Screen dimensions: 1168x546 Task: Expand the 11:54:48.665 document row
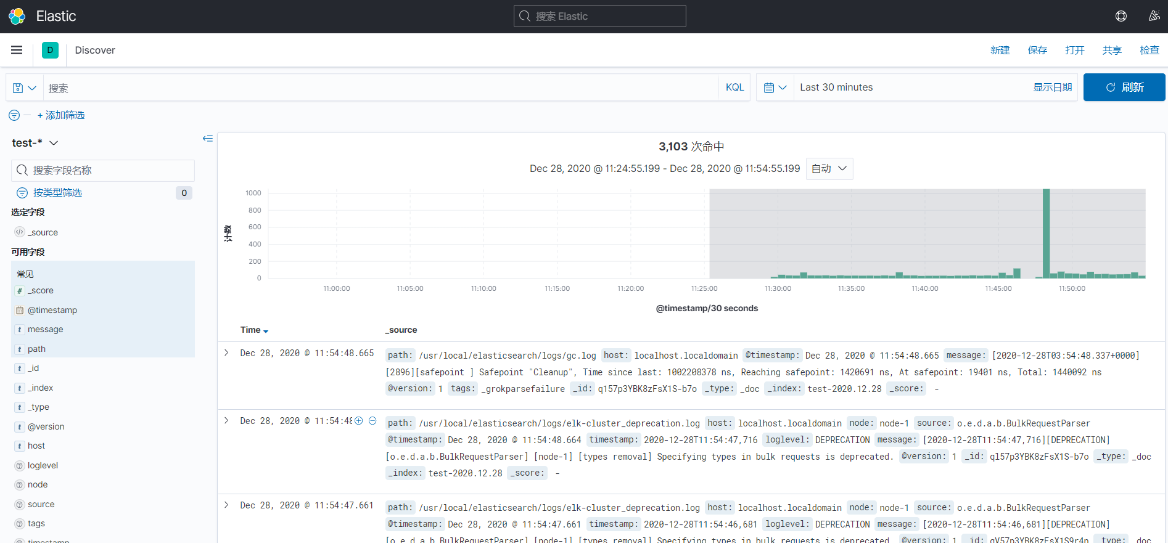click(226, 353)
